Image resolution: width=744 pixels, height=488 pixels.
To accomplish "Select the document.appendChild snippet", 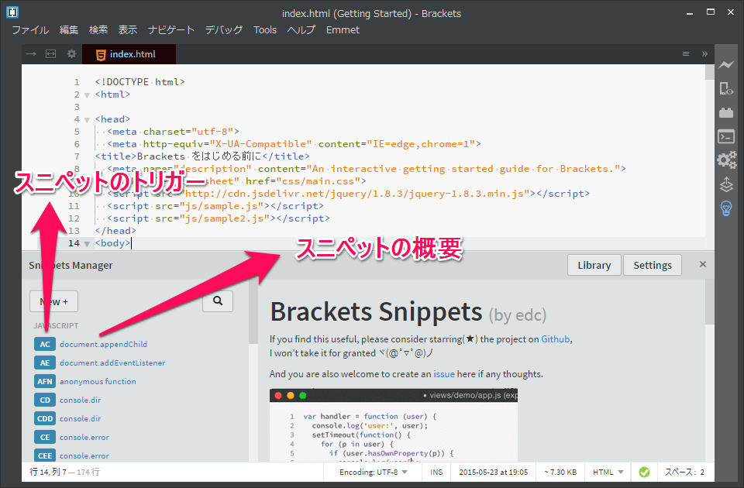I will pyautogui.click(x=103, y=344).
